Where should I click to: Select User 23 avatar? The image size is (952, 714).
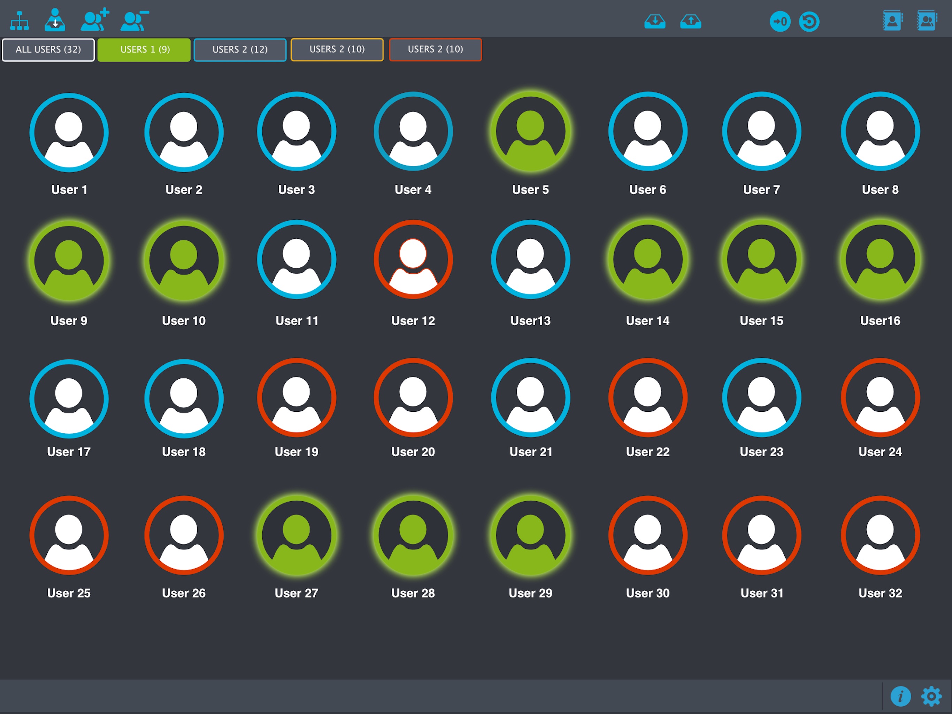761,397
